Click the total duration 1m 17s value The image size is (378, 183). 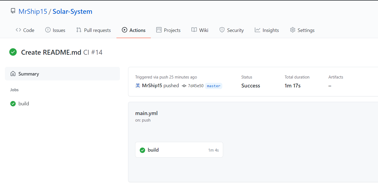pyautogui.click(x=293, y=86)
